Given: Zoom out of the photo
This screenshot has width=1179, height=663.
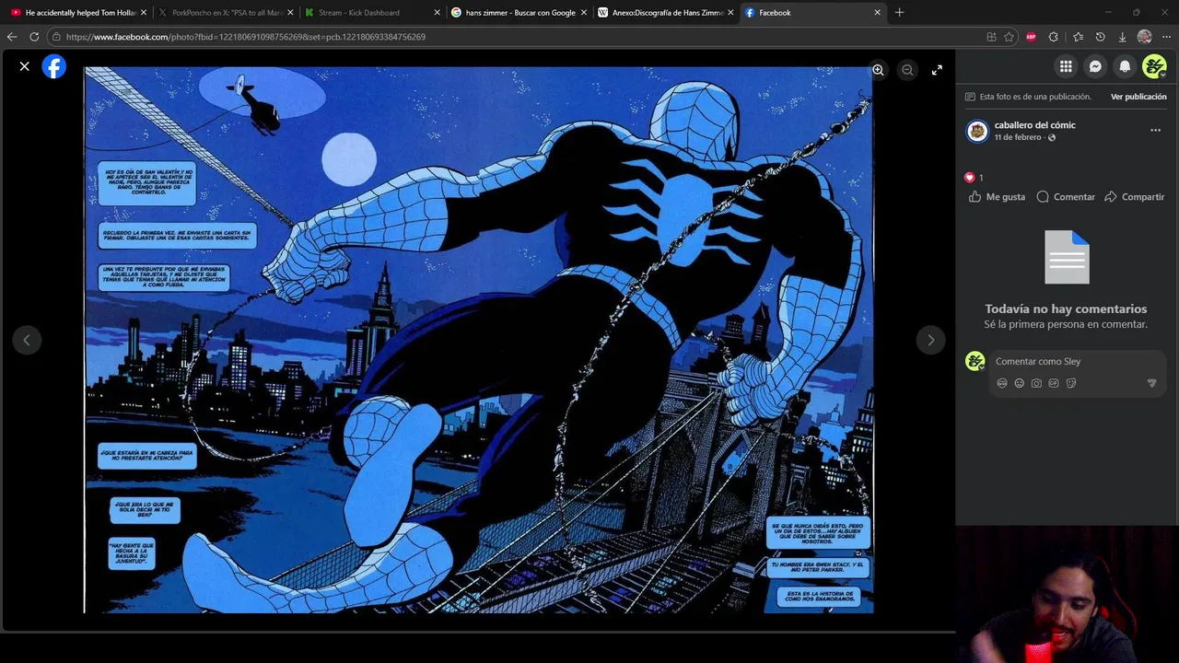Looking at the screenshot, I should pos(907,70).
